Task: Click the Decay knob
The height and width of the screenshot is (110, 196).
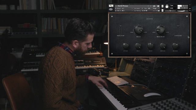Action: [x=150, y=46]
